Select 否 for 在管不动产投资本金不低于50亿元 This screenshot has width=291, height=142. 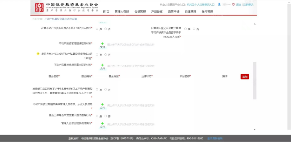[x=105, y=29]
